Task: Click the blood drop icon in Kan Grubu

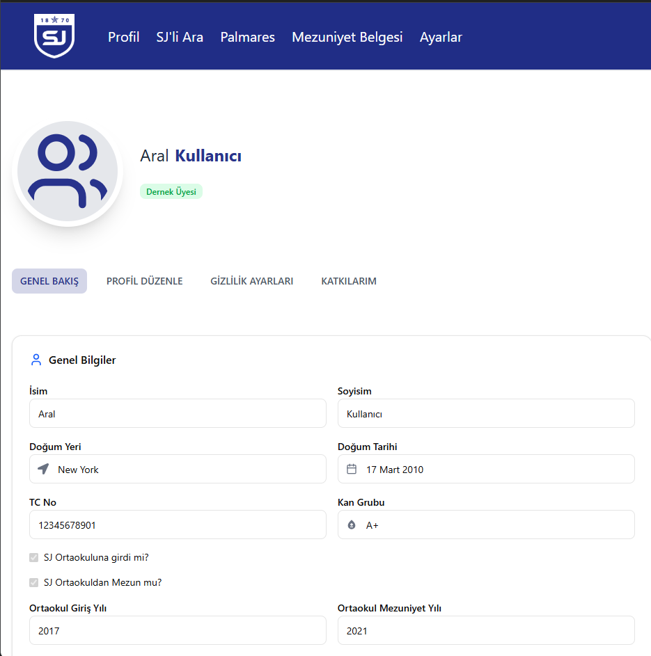Action: (x=352, y=525)
